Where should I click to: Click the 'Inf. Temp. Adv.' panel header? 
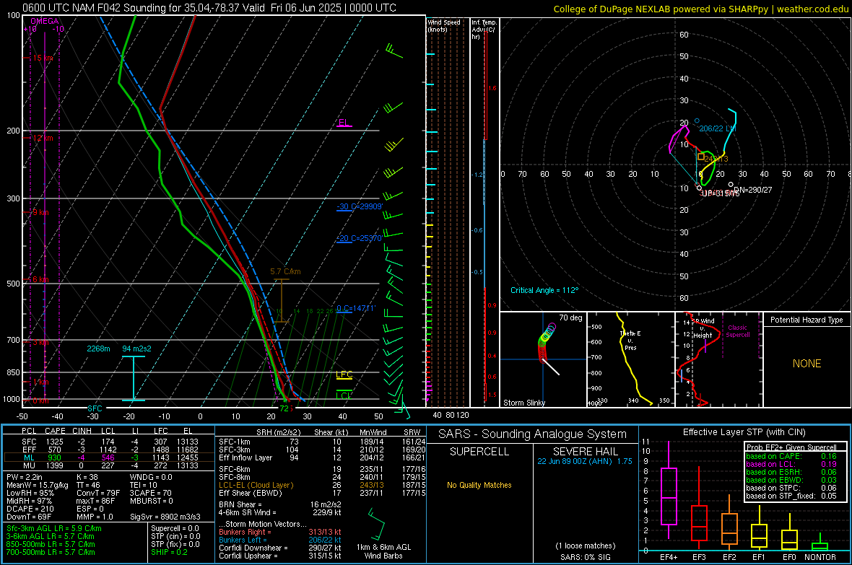pyautogui.click(x=484, y=30)
